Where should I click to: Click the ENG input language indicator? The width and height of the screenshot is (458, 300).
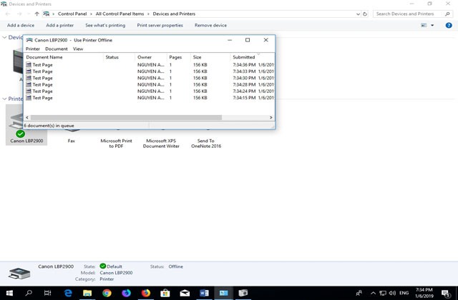click(404, 293)
